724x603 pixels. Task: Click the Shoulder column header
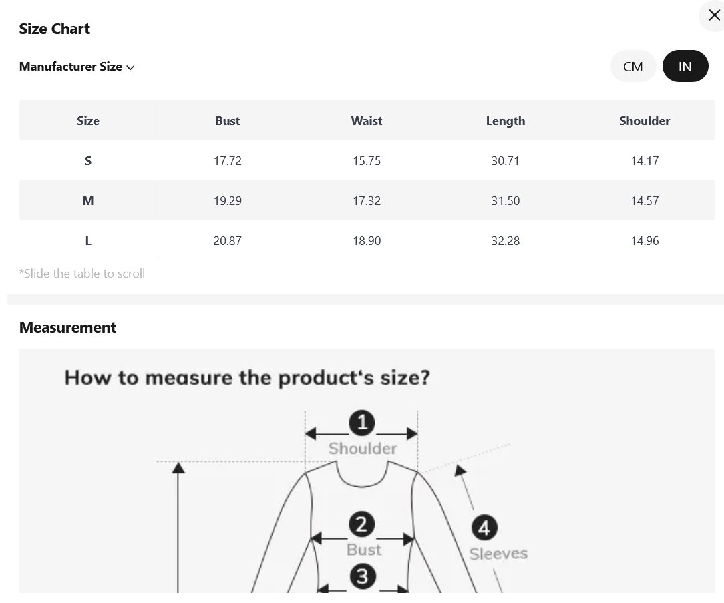(645, 120)
